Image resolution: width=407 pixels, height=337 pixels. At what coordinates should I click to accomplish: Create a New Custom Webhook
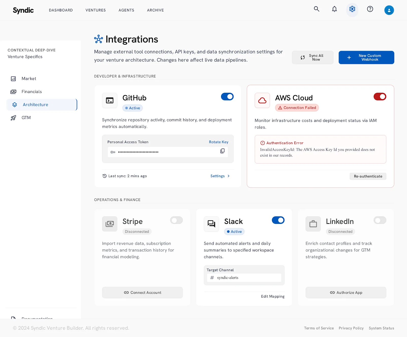(366, 57)
